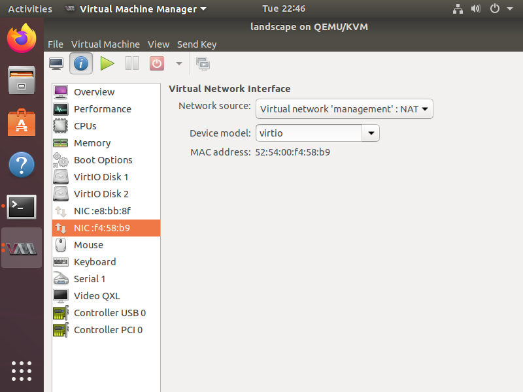Click Device model virtio text field
The height and width of the screenshot is (392, 523).
click(309, 133)
